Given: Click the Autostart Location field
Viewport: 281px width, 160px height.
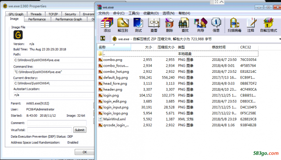Looking at the screenshot, I should [x=54, y=95].
